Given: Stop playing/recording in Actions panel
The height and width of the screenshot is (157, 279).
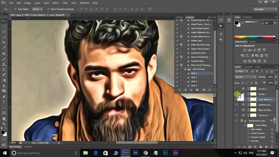Looking at the screenshot, I should click(x=180, y=90).
